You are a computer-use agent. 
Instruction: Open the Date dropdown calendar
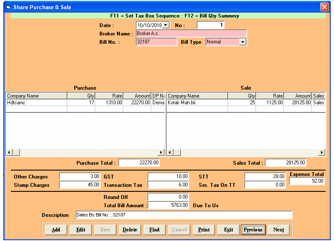166,25
